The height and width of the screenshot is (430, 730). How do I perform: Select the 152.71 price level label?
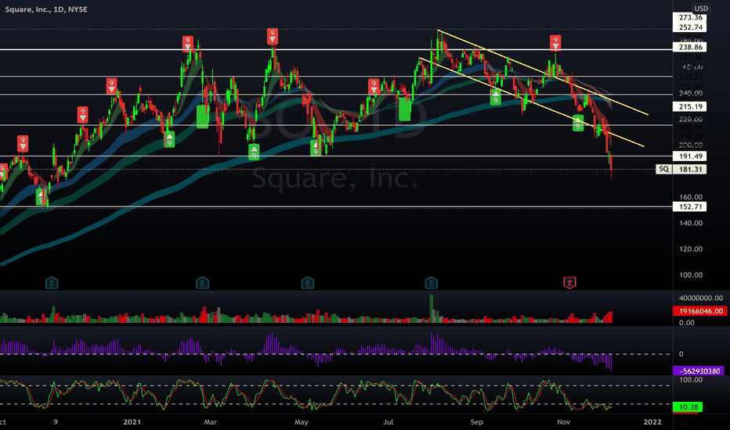(690, 206)
